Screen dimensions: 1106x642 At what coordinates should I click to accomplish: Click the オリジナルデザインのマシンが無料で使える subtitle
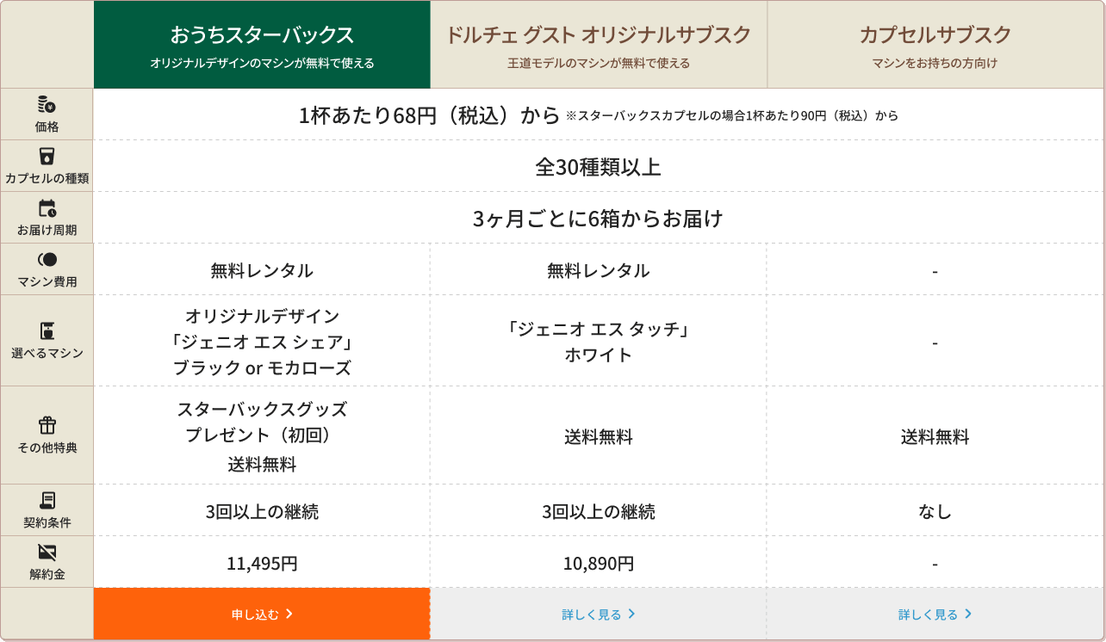point(262,63)
